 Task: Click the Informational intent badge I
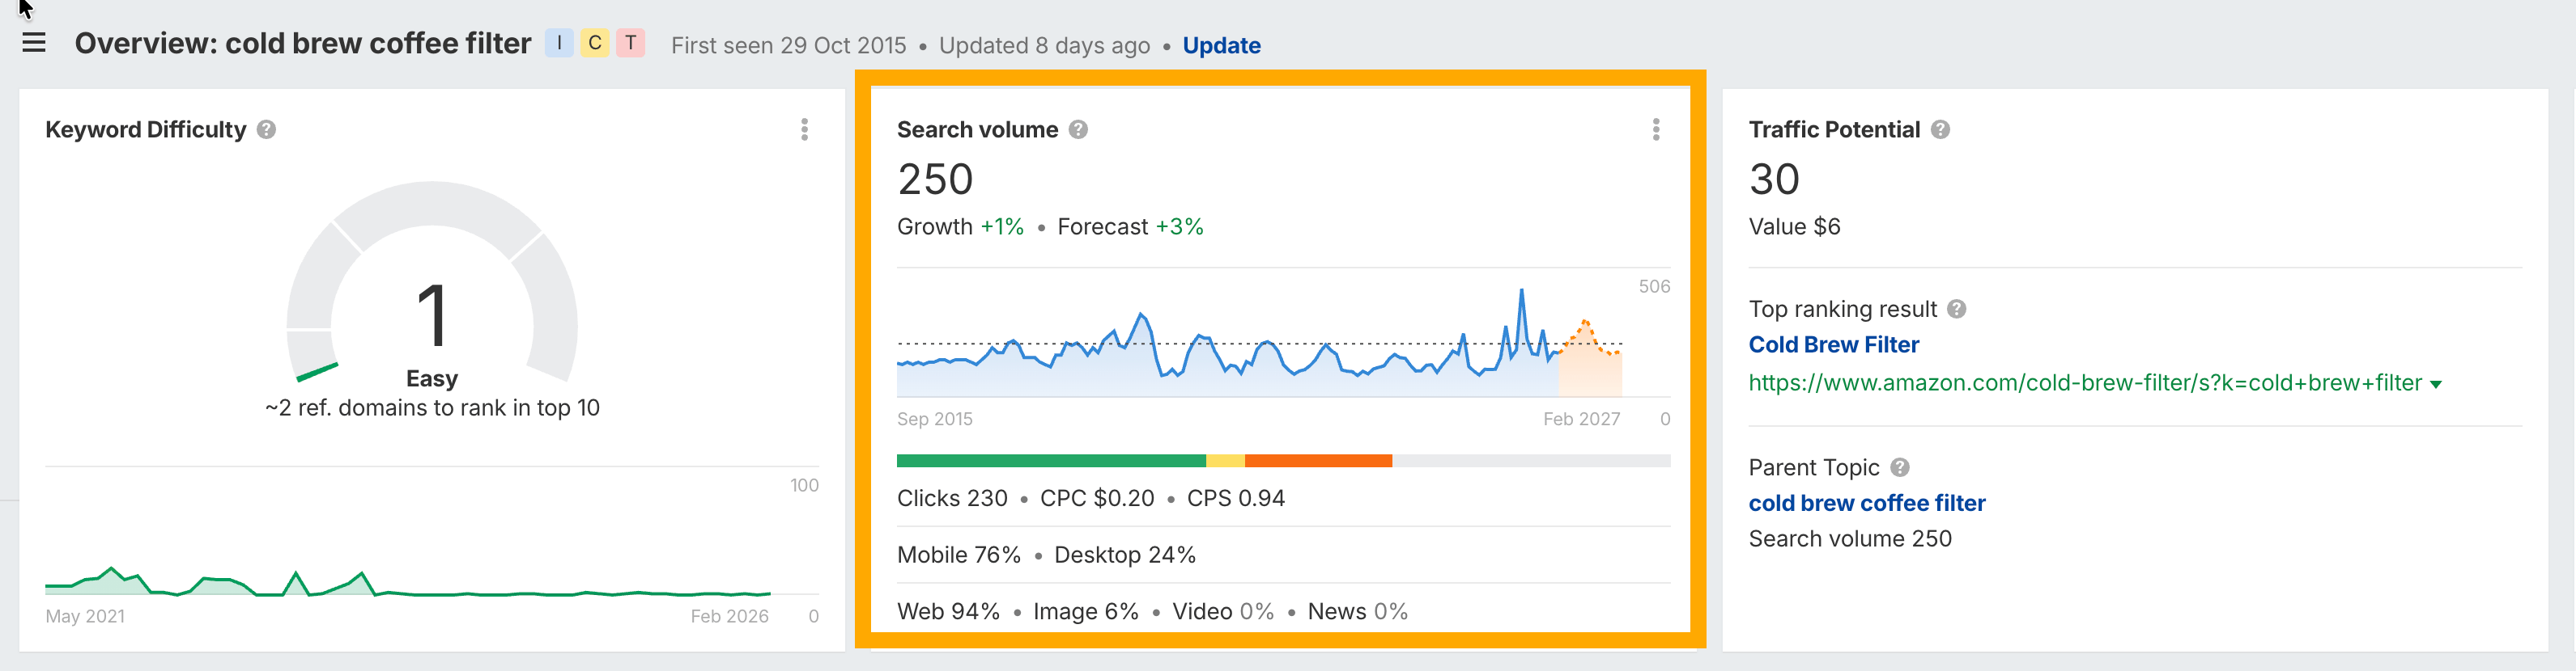point(559,43)
